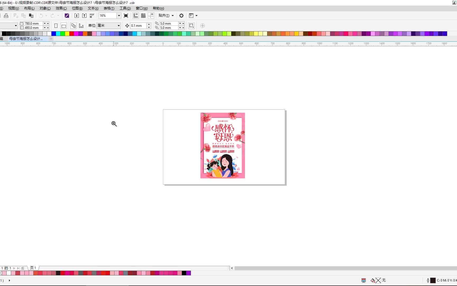Click the page width 780.0 mm field
This screenshot has width=457, height=286.
[x=33, y=23]
